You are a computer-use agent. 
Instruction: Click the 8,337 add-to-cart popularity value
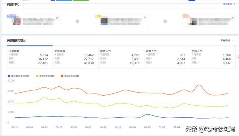pos(227,63)
